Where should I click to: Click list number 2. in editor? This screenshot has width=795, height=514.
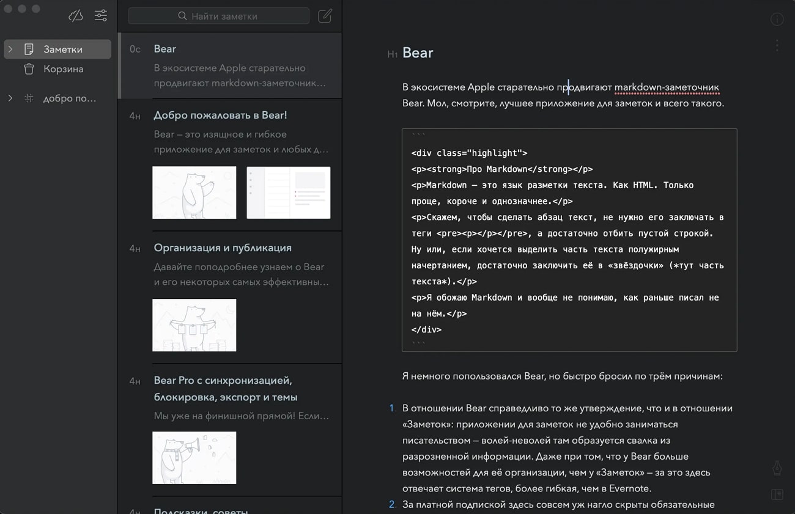coord(393,505)
